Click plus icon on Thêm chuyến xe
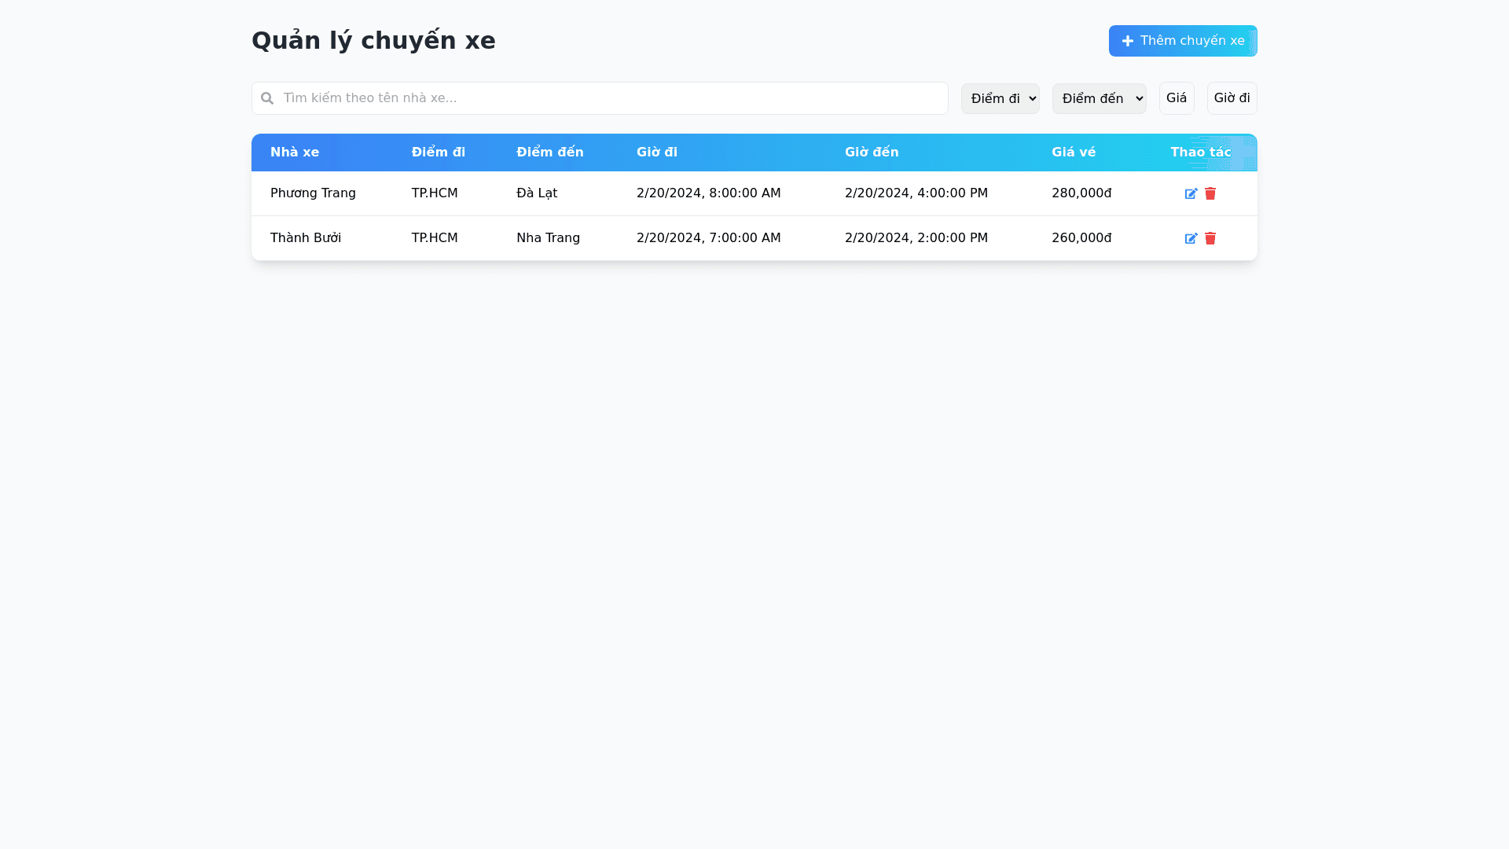1509x849 pixels. click(x=1127, y=41)
